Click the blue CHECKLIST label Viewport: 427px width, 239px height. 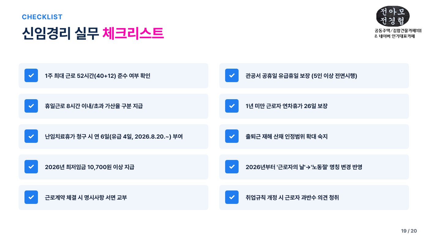(42, 17)
